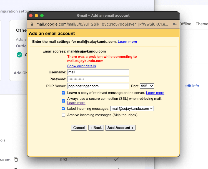Click the Cancel button
This screenshot has height=169, width=208.
pos(79,128)
